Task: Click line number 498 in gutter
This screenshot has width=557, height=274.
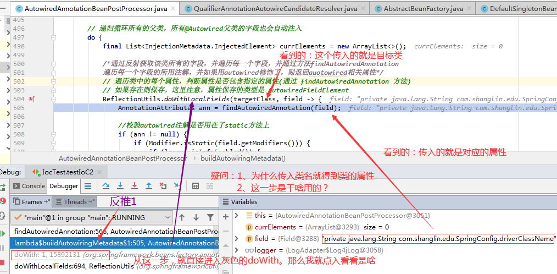Action: tap(19, 46)
